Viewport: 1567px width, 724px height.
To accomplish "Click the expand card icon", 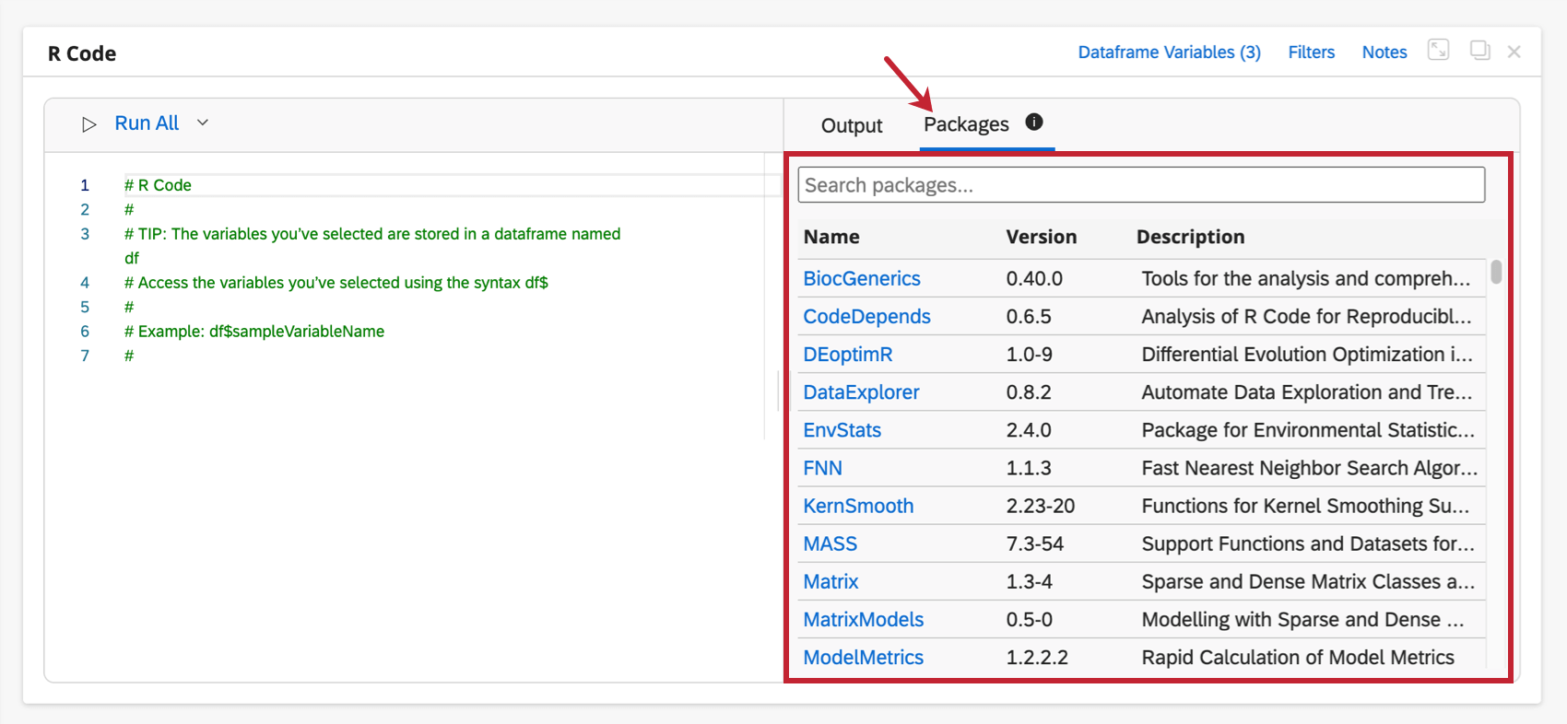I will [1438, 50].
